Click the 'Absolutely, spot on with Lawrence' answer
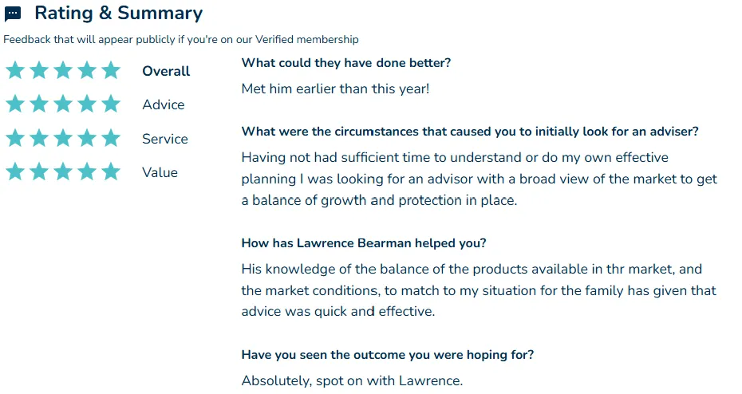742x394 pixels. pos(352,380)
